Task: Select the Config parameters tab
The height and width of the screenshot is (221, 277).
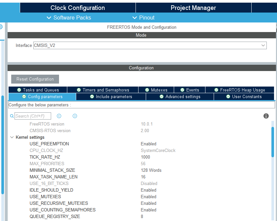Action: coord(42,96)
